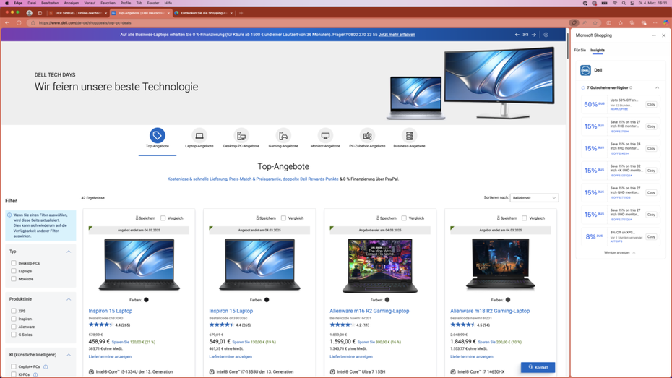Collapse the 7 Gutscheine verfügbar list
This screenshot has width=672, height=378.
pos(657,88)
